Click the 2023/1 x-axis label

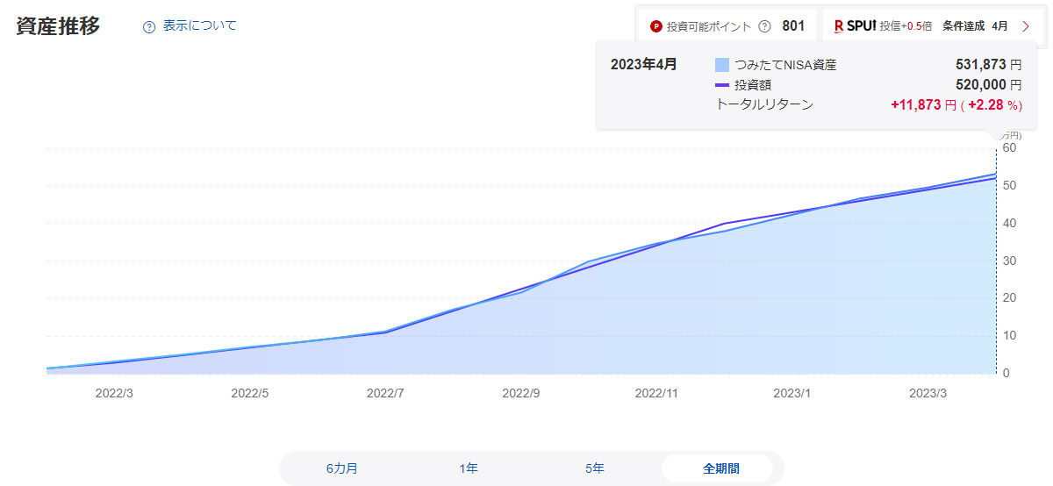pyautogui.click(x=792, y=394)
